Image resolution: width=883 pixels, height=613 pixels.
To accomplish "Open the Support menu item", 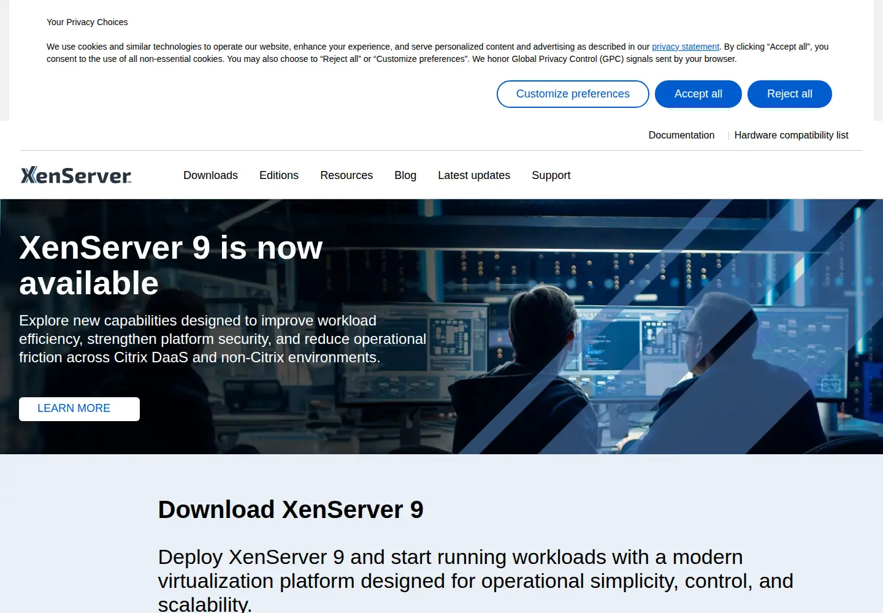I will pos(551,175).
